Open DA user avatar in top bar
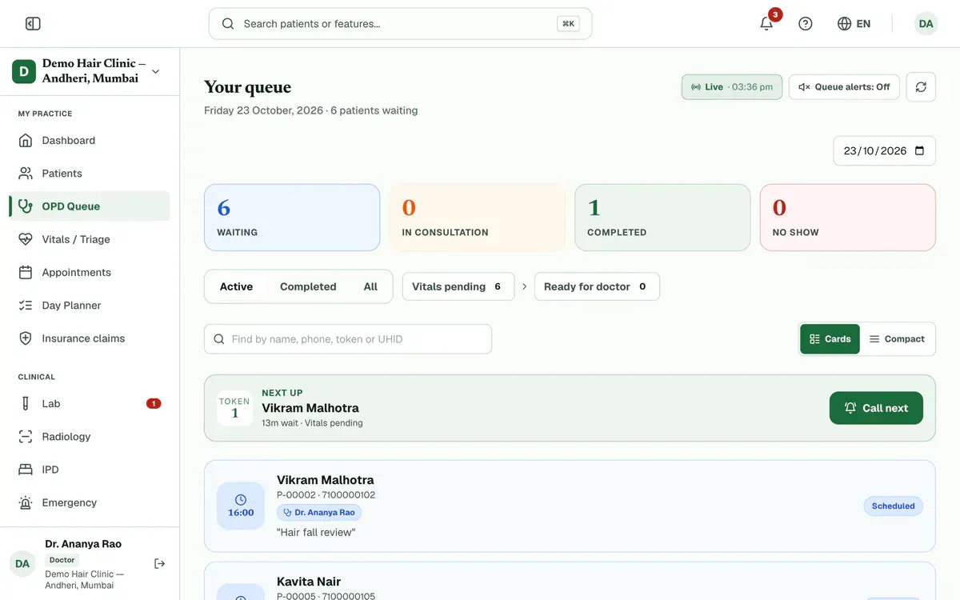The width and height of the screenshot is (960, 600). coord(926,24)
